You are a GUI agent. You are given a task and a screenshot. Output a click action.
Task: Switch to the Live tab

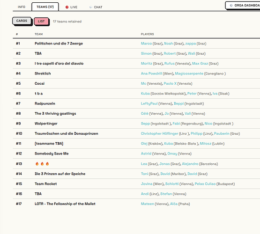click(72, 7)
